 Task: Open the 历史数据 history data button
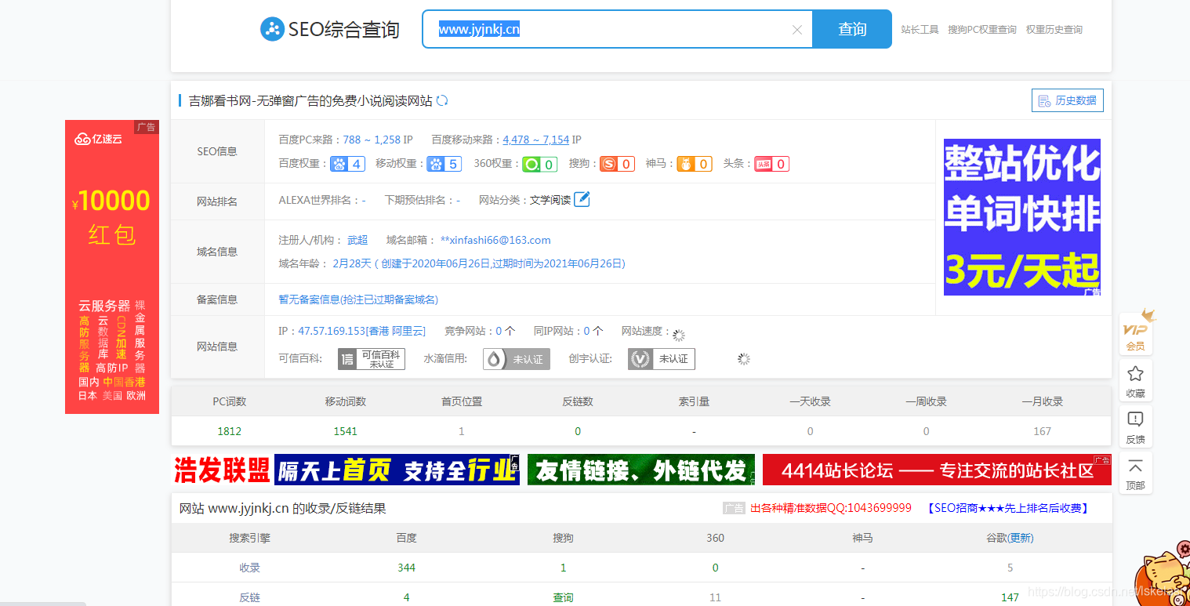pyautogui.click(x=1067, y=100)
